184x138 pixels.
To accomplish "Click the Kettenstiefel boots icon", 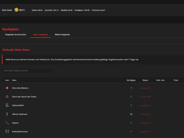I will (7, 105).
